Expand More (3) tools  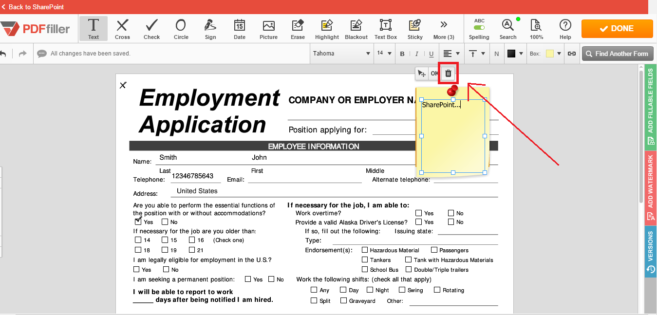(444, 29)
